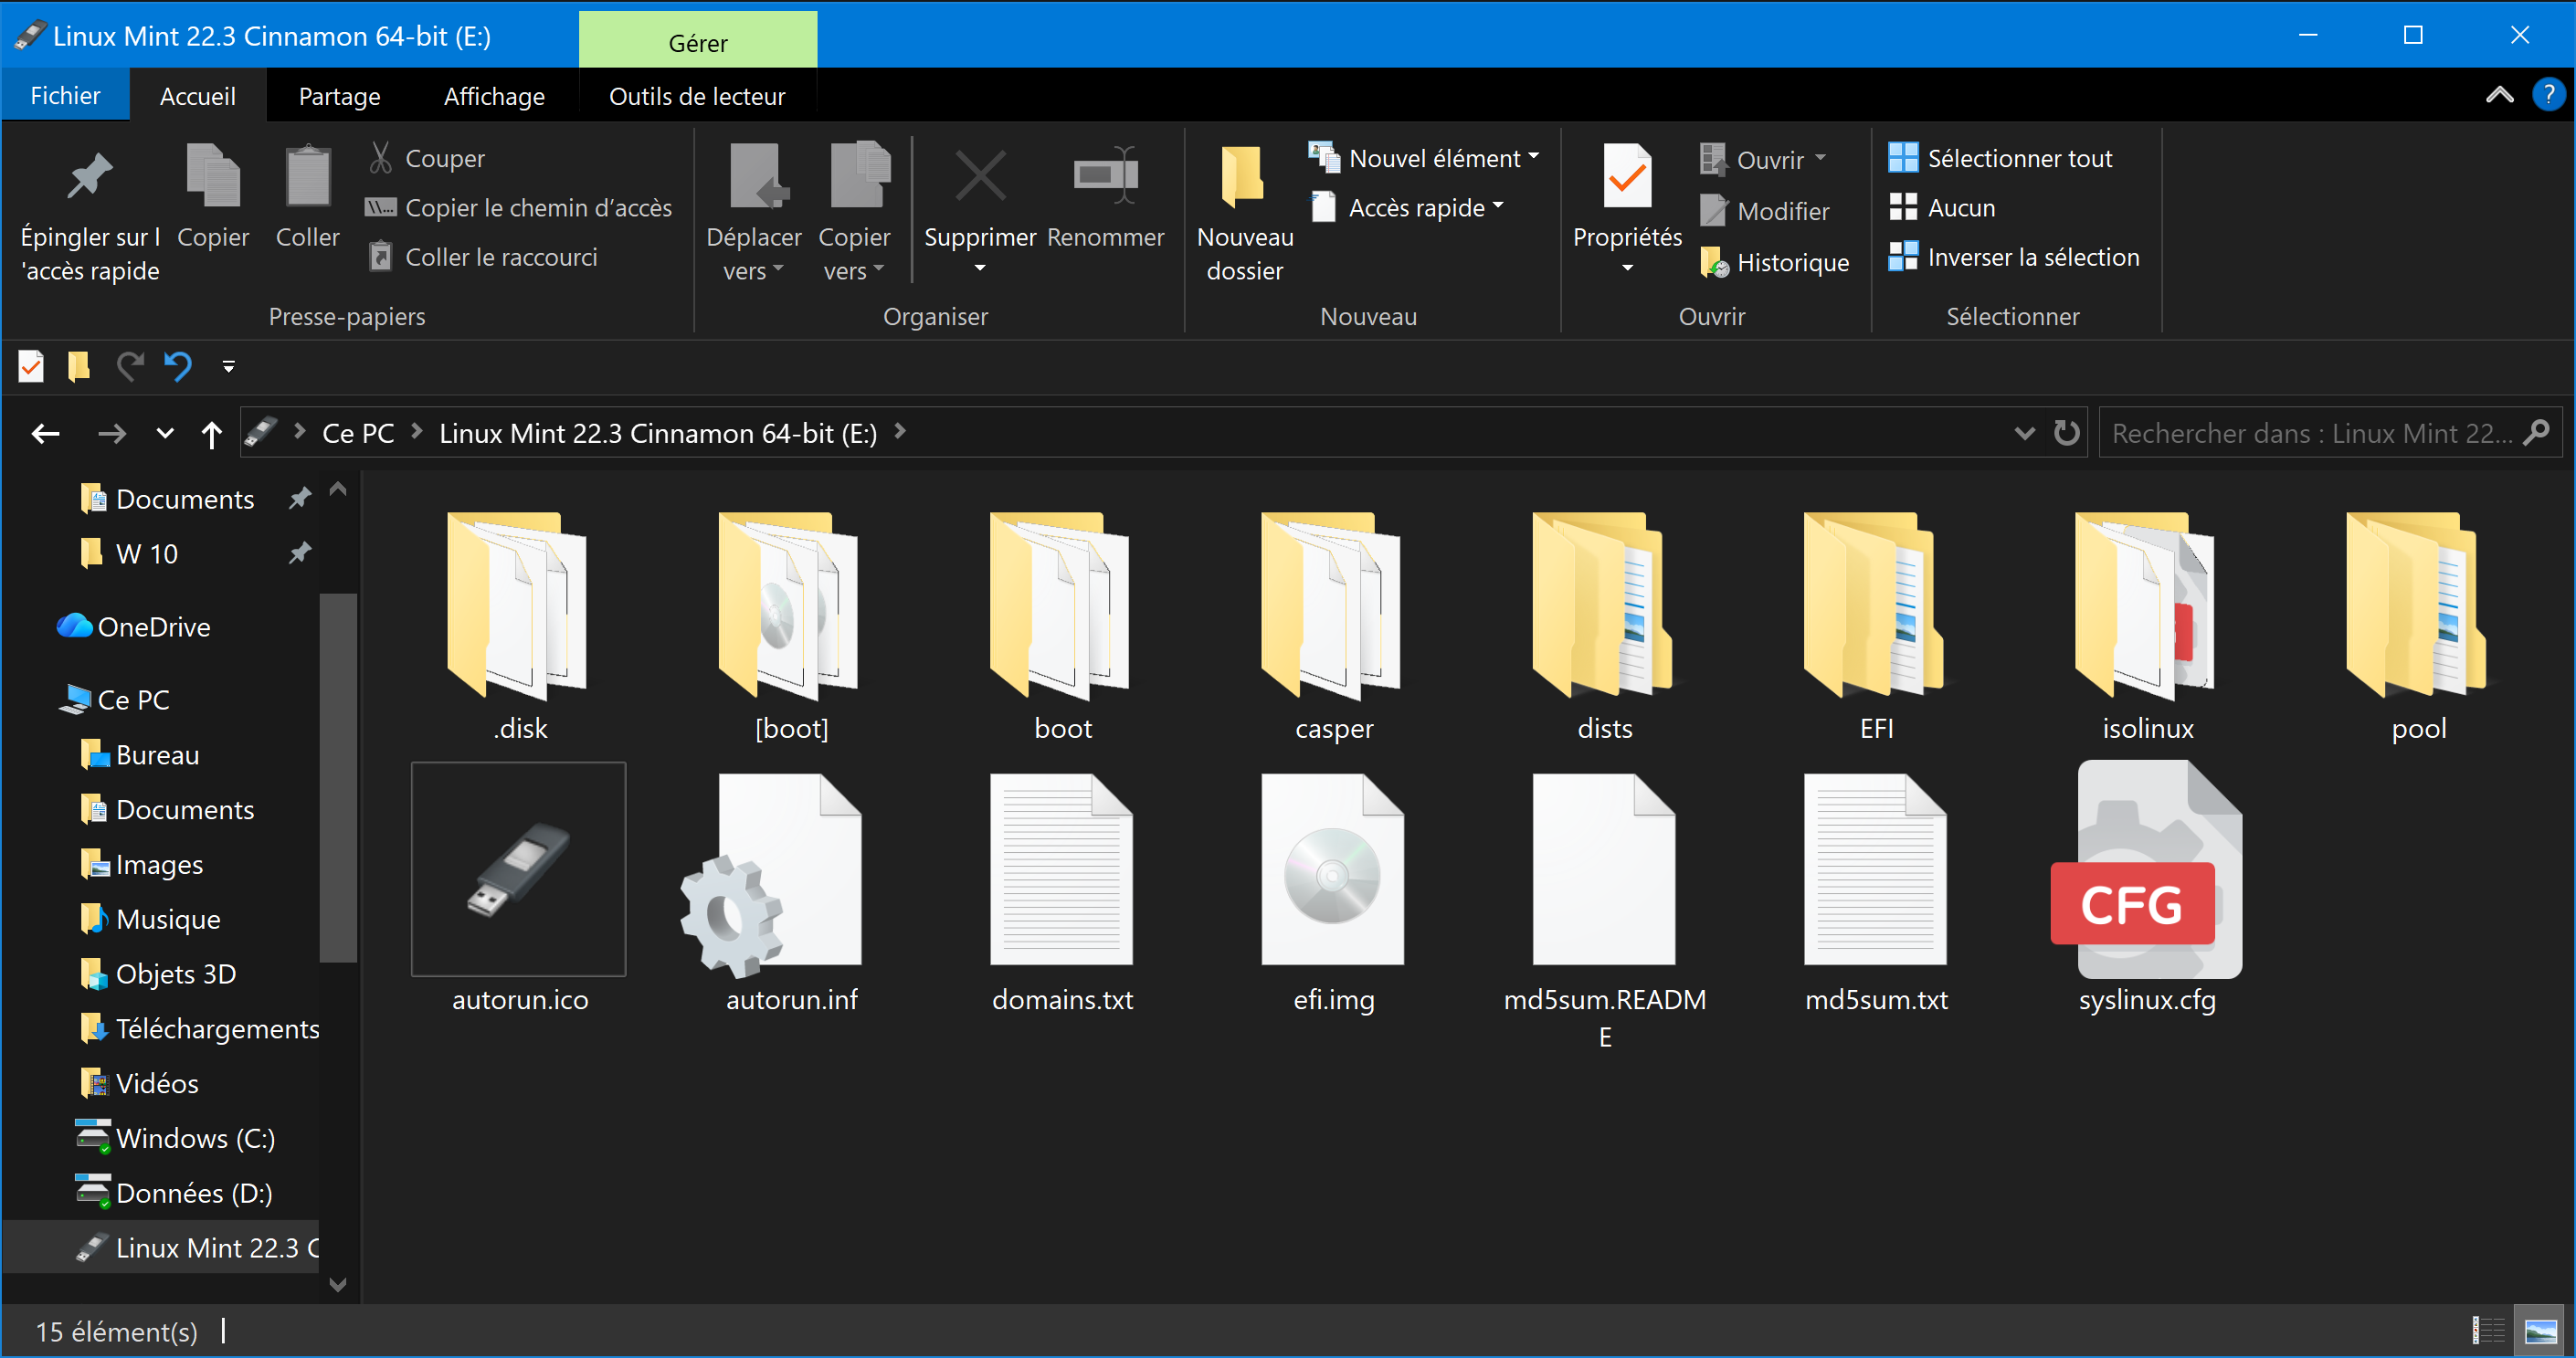Select the [boot] folder
The height and width of the screenshot is (1358, 2576).
click(x=791, y=627)
